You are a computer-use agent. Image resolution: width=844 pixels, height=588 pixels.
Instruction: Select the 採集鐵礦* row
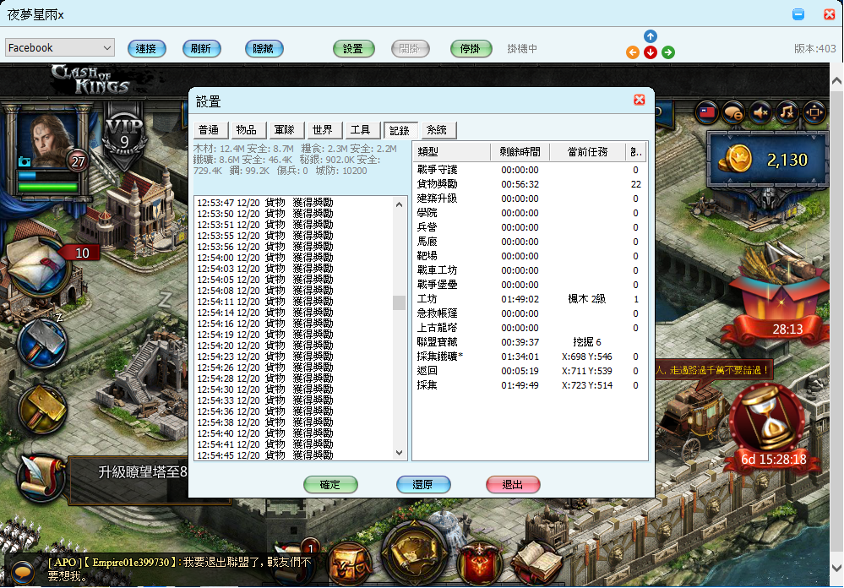530,357
